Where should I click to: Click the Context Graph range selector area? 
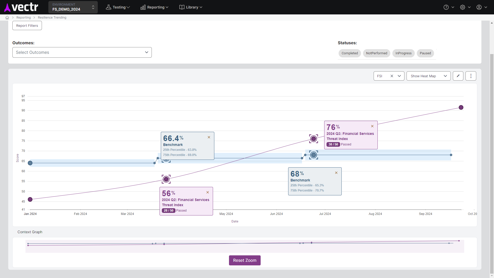coord(244,246)
